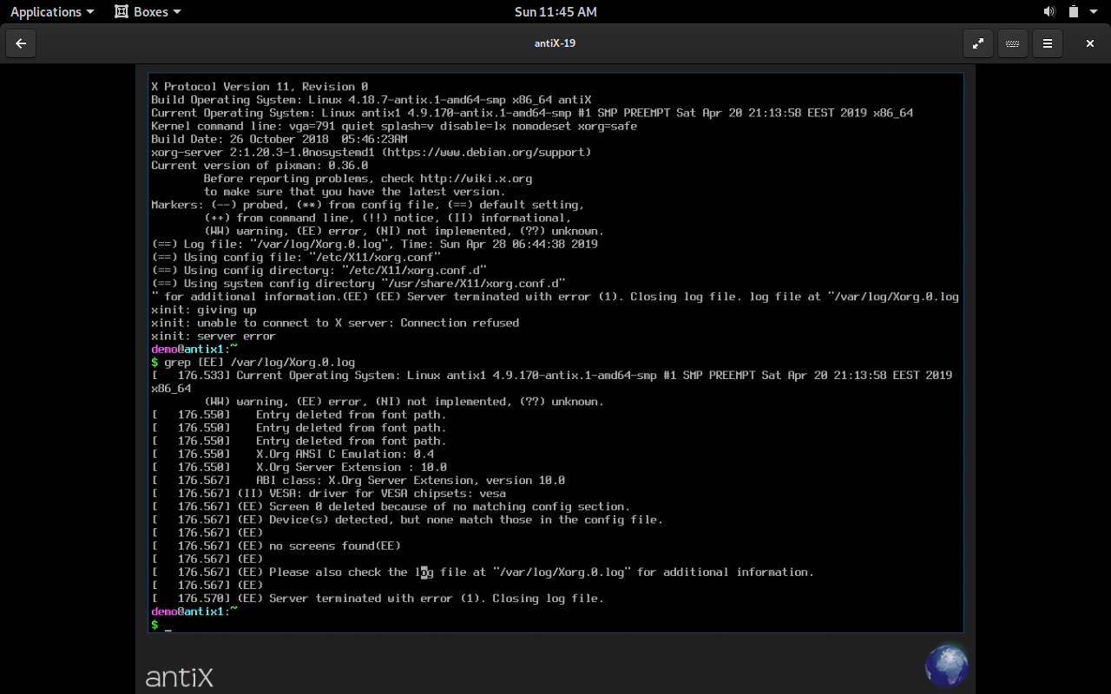Screen dimensions: 1111x694
Task: Click 'xinit: unable to connect to X server' line
Action: (x=335, y=323)
